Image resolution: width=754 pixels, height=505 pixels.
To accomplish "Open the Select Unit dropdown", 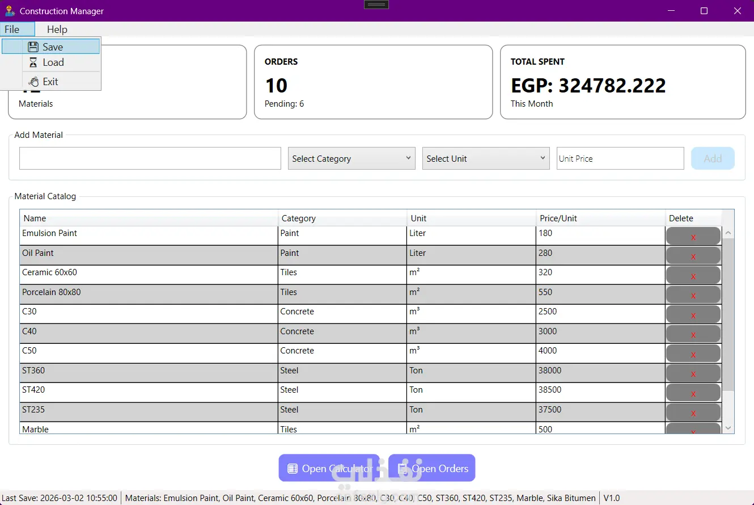I will coord(486,158).
